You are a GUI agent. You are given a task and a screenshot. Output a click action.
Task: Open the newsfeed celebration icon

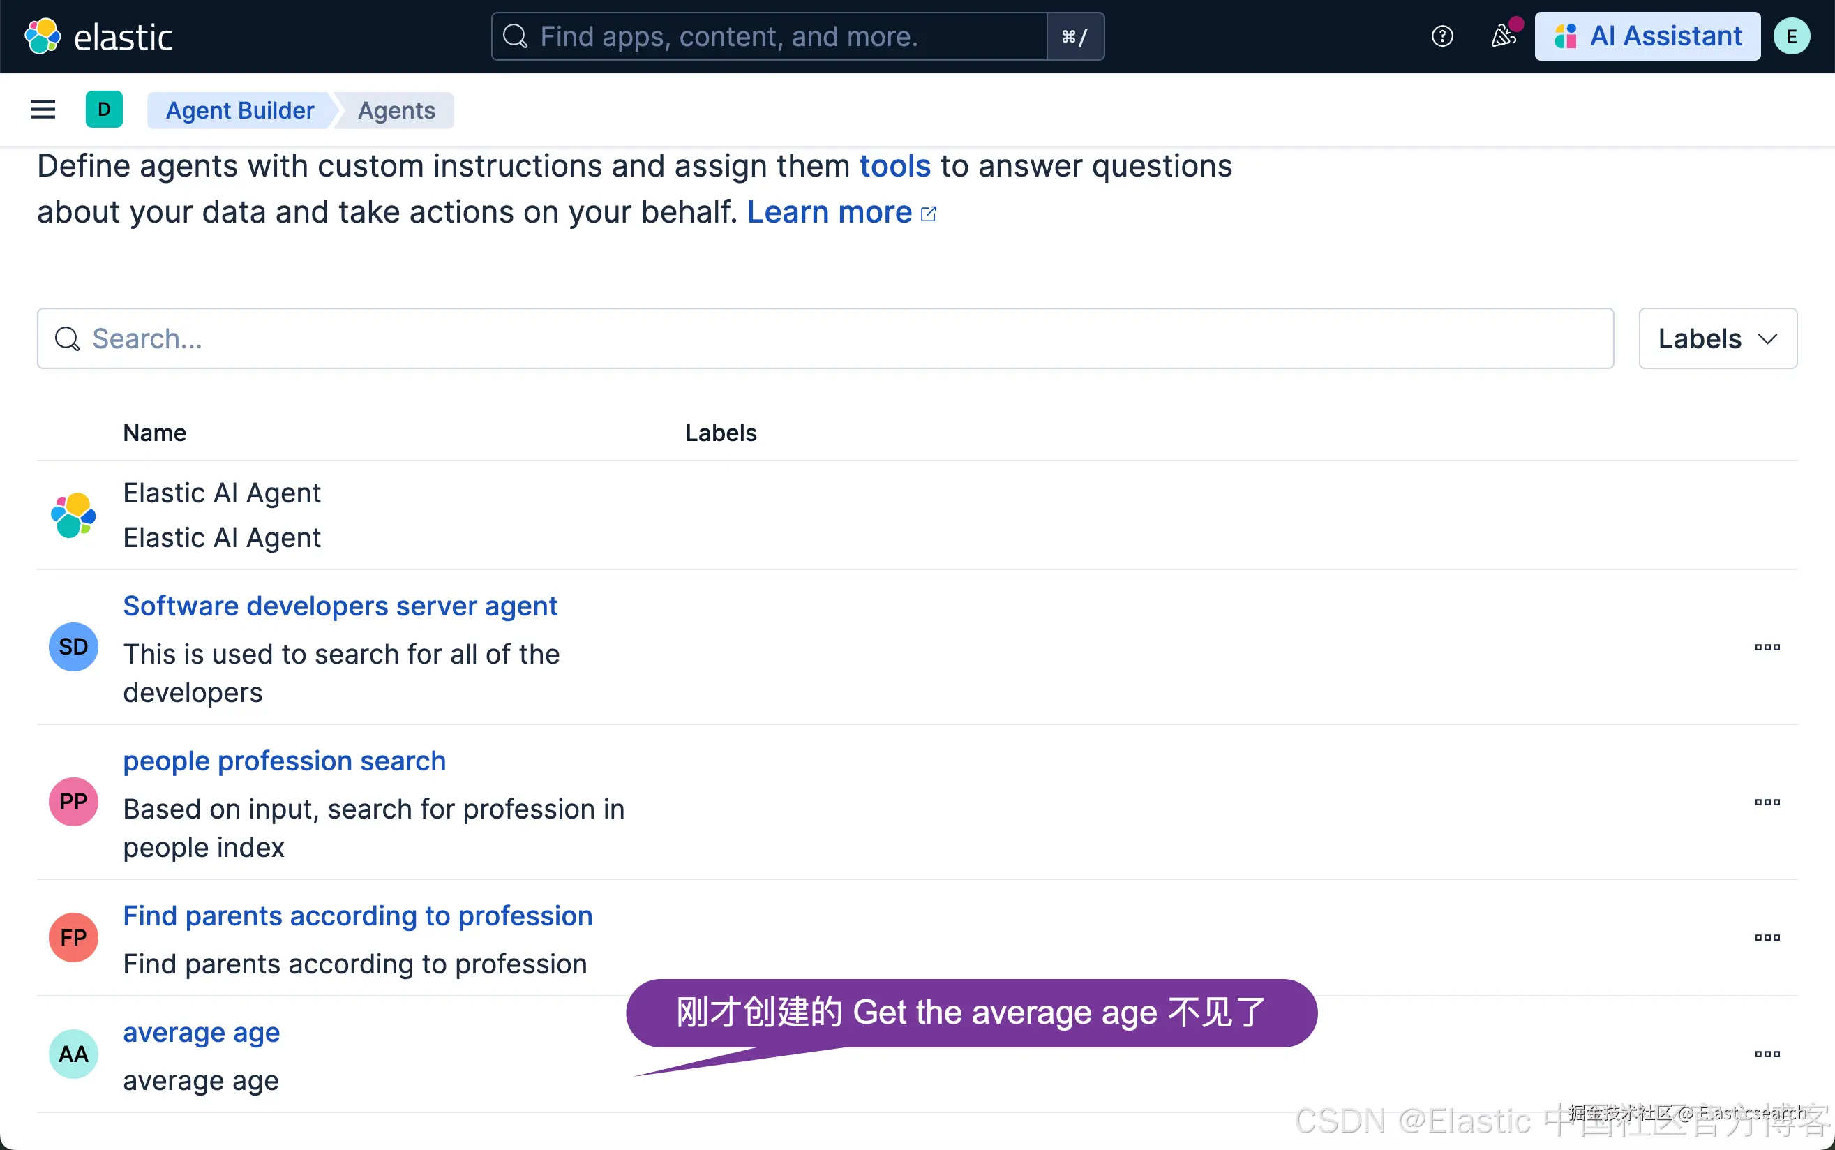pos(1504,36)
